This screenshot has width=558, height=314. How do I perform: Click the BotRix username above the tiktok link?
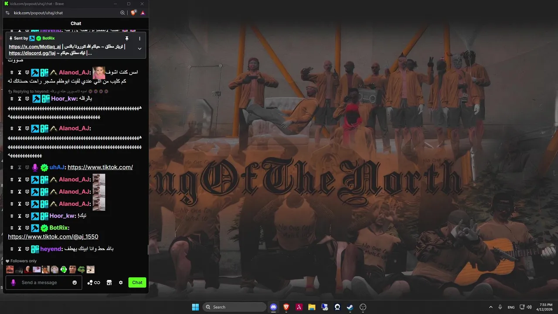[58, 228]
